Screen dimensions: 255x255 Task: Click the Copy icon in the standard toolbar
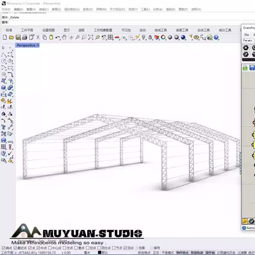tap(44, 37)
